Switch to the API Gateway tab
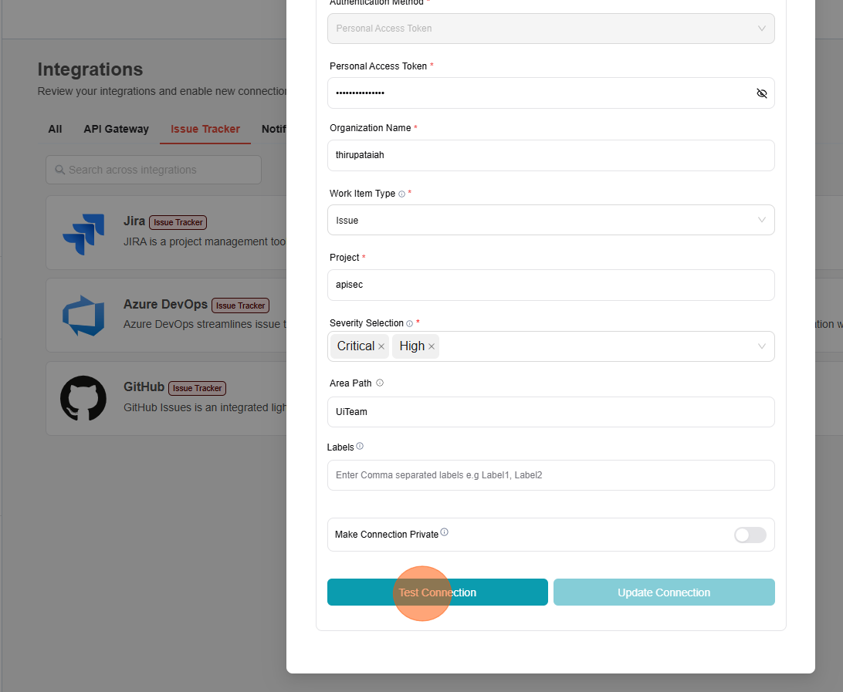 click(x=116, y=129)
